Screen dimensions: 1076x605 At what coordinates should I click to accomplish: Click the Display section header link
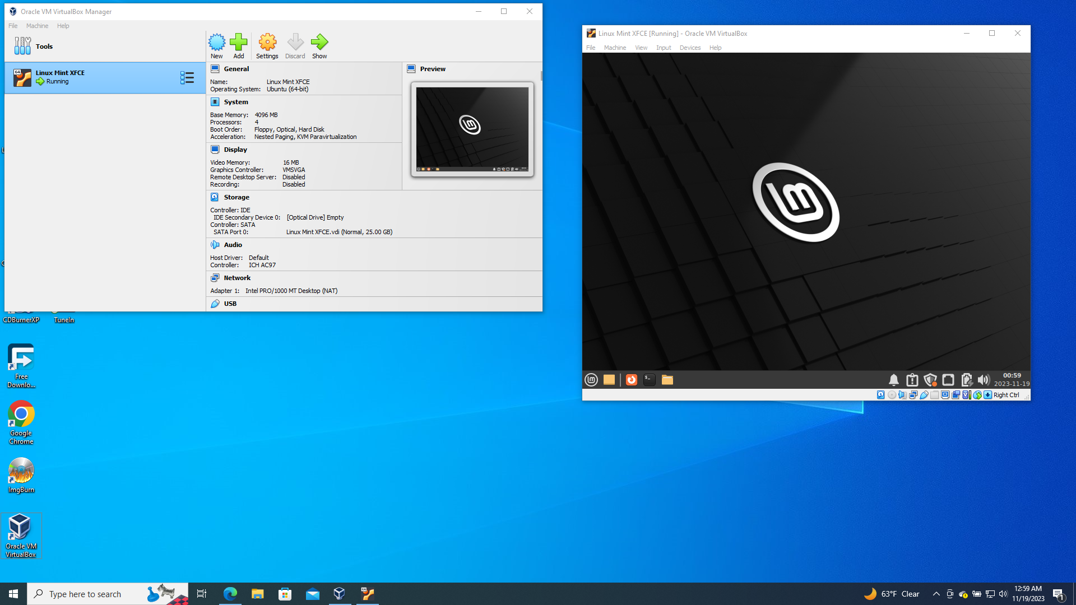click(x=235, y=150)
